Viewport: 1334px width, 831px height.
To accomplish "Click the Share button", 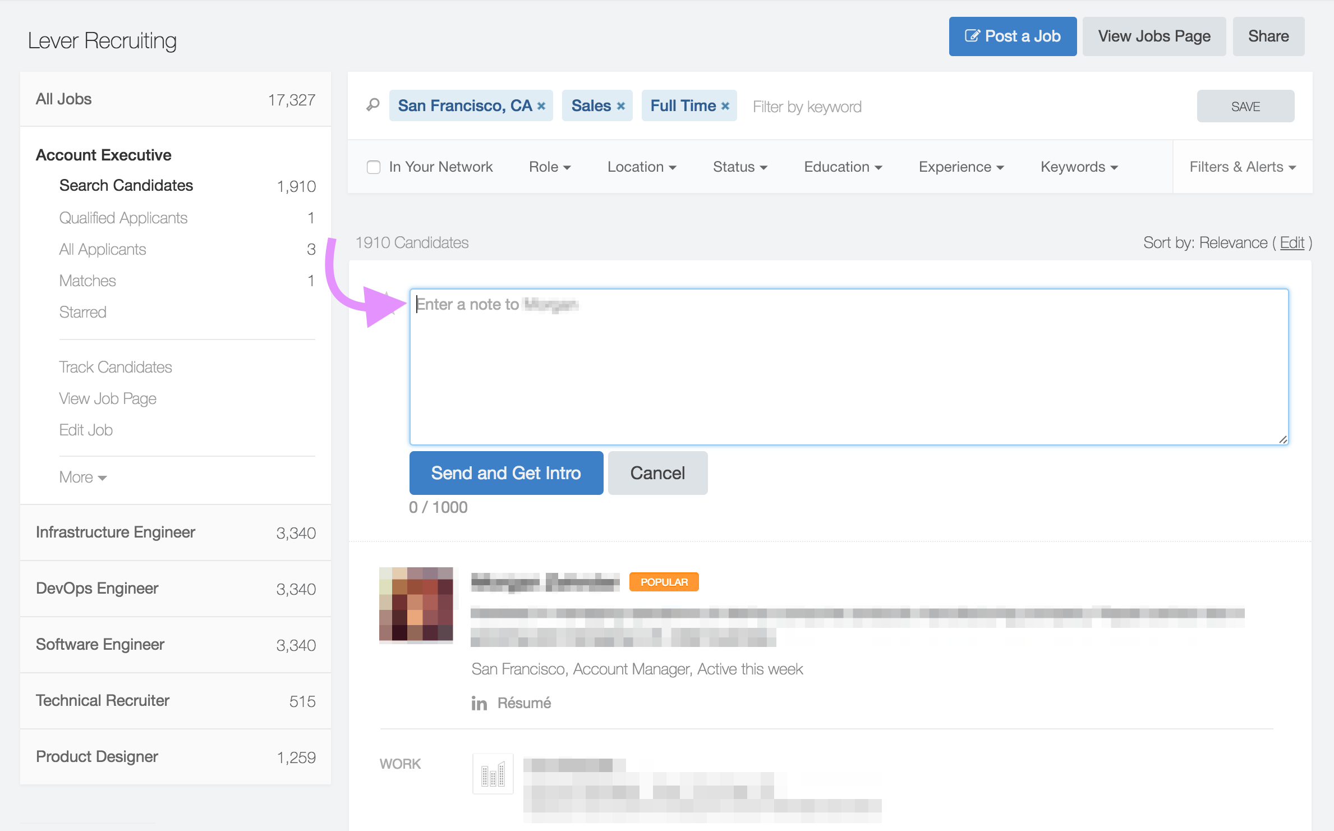I will point(1268,36).
